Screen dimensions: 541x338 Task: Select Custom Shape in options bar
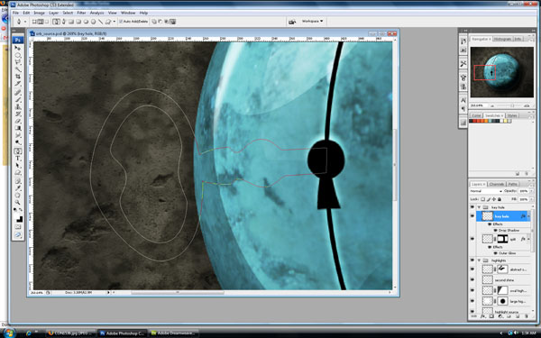108,22
